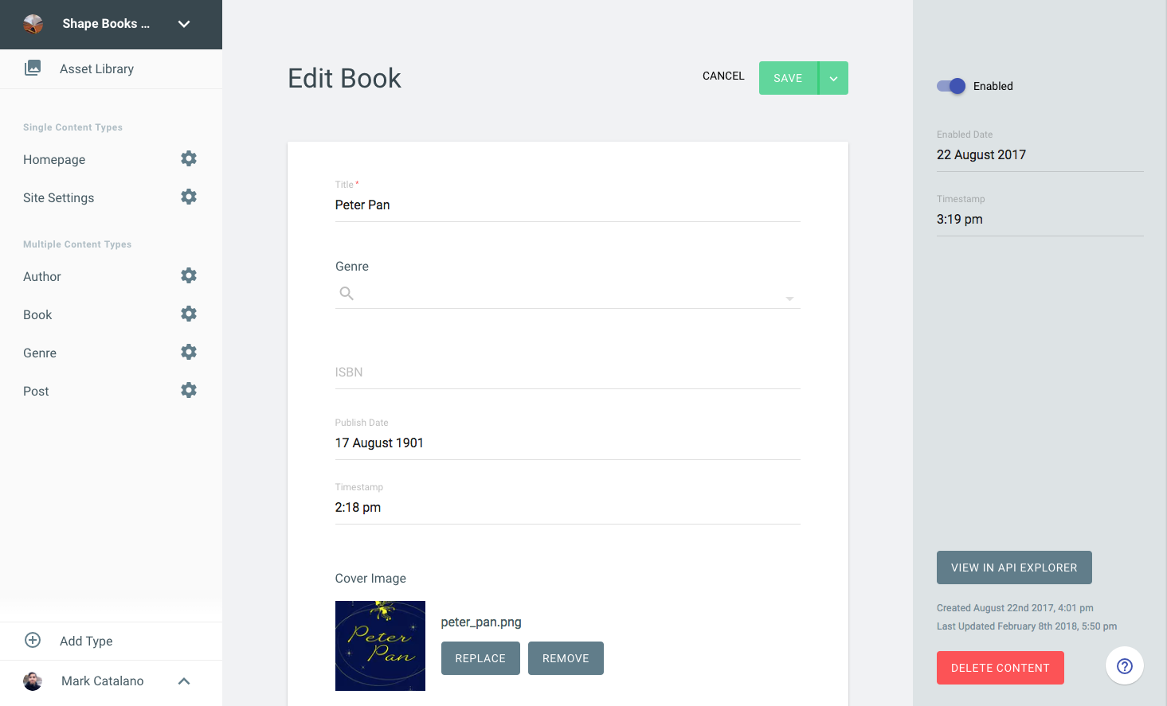Select Book in the sidebar
This screenshot has height=706, width=1167.
(x=37, y=314)
